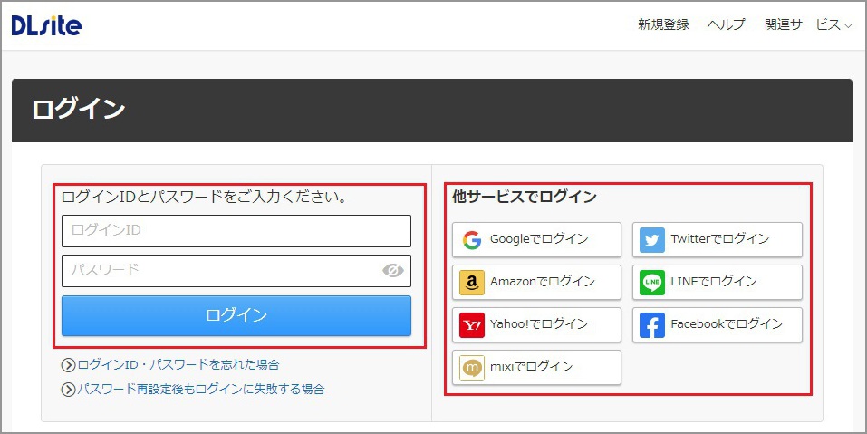
Task: Click the mixiでログイン text
Action: click(532, 367)
